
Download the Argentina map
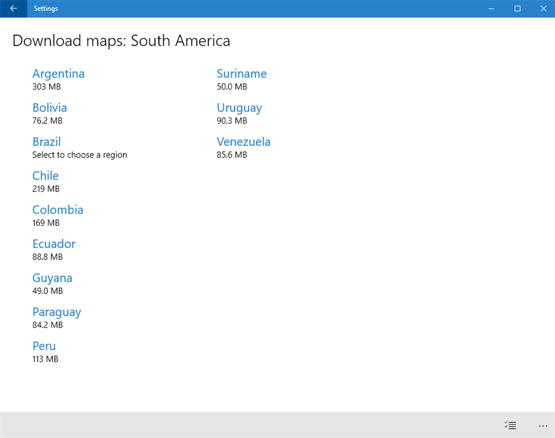point(58,74)
